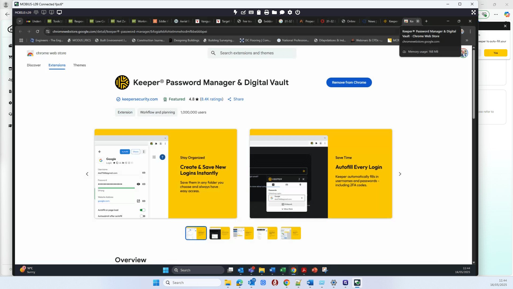The width and height of the screenshot is (513, 289).
Task: Close the active Keeper web store tab
Action: [x=418, y=21]
